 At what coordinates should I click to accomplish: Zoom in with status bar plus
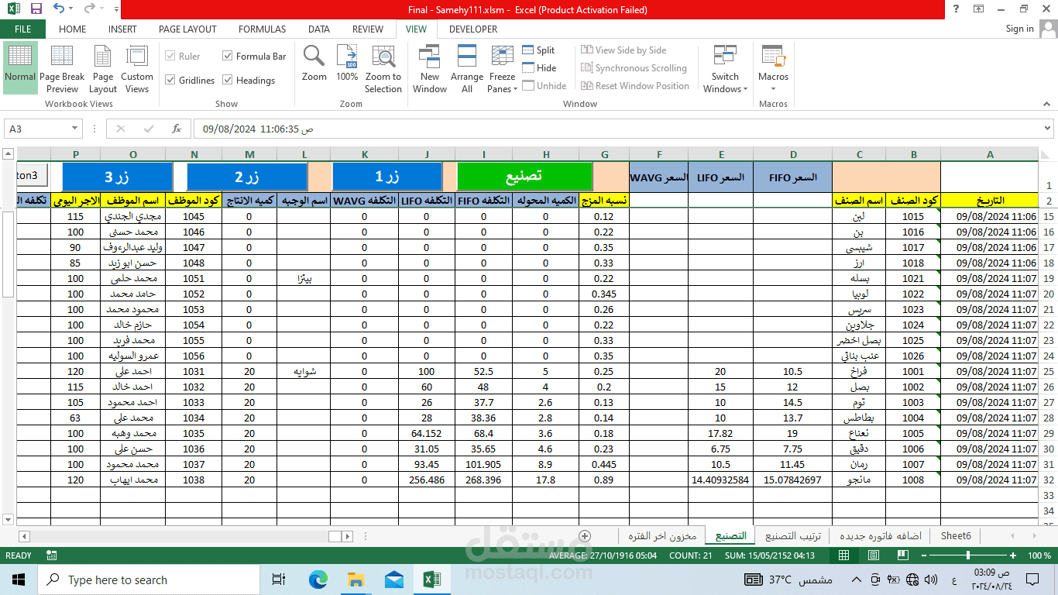[x=1013, y=555]
